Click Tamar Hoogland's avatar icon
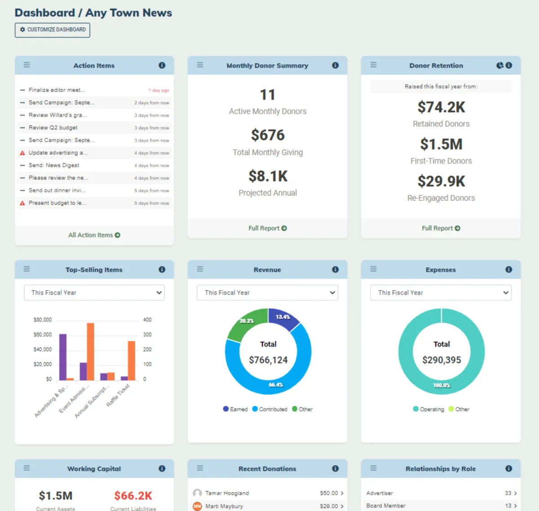539x511 pixels. (197, 493)
